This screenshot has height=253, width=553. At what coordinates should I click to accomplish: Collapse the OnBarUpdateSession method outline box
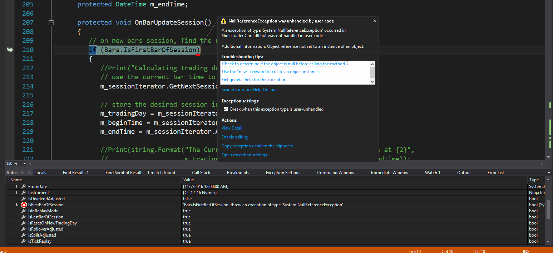51,22
